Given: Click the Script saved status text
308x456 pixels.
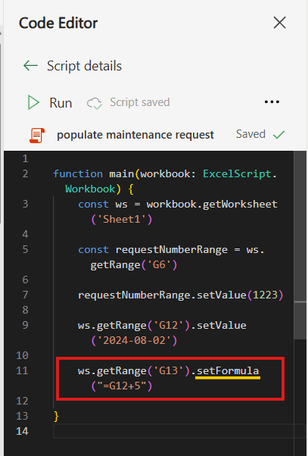Looking at the screenshot, I should (140, 102).
